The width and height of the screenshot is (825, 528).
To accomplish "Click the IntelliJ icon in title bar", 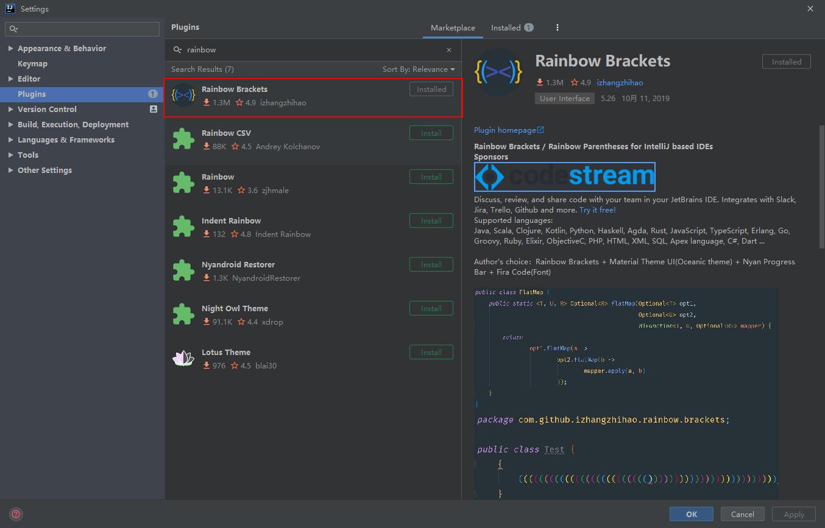I will pyautogui.click(x=10, y=9).
